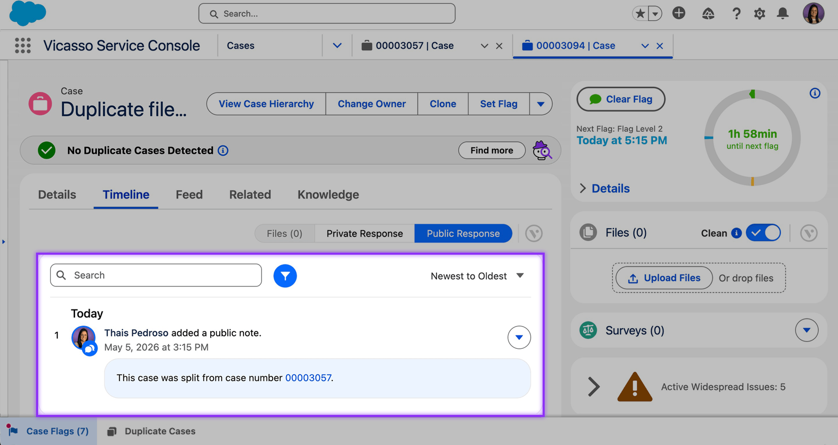The height and width of the screenshot is (445, 838).
Task: Switch to the Knowledge tab
Action: coord(328,194)
